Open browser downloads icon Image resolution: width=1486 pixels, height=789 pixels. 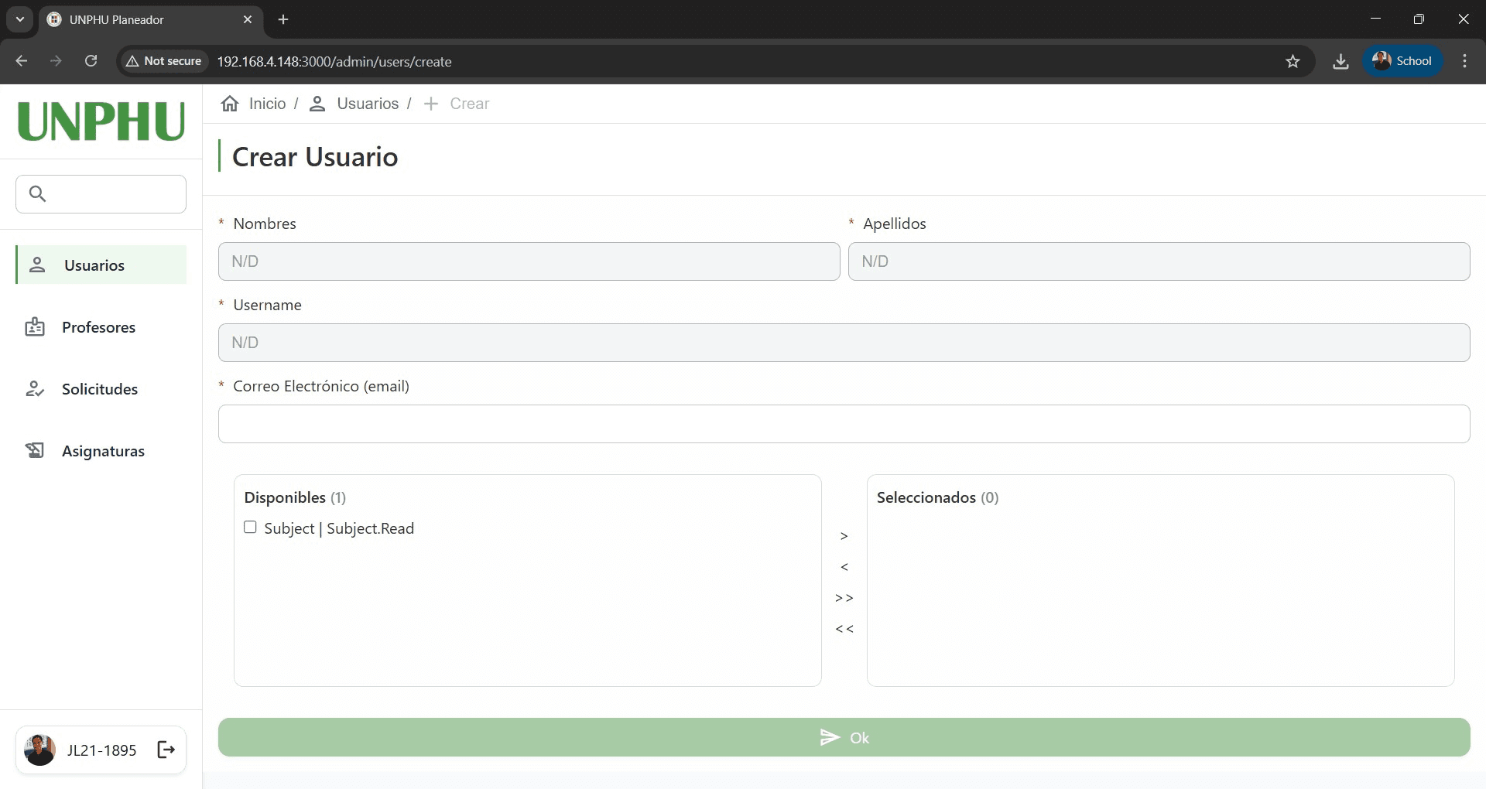(x=1340, y=61)
